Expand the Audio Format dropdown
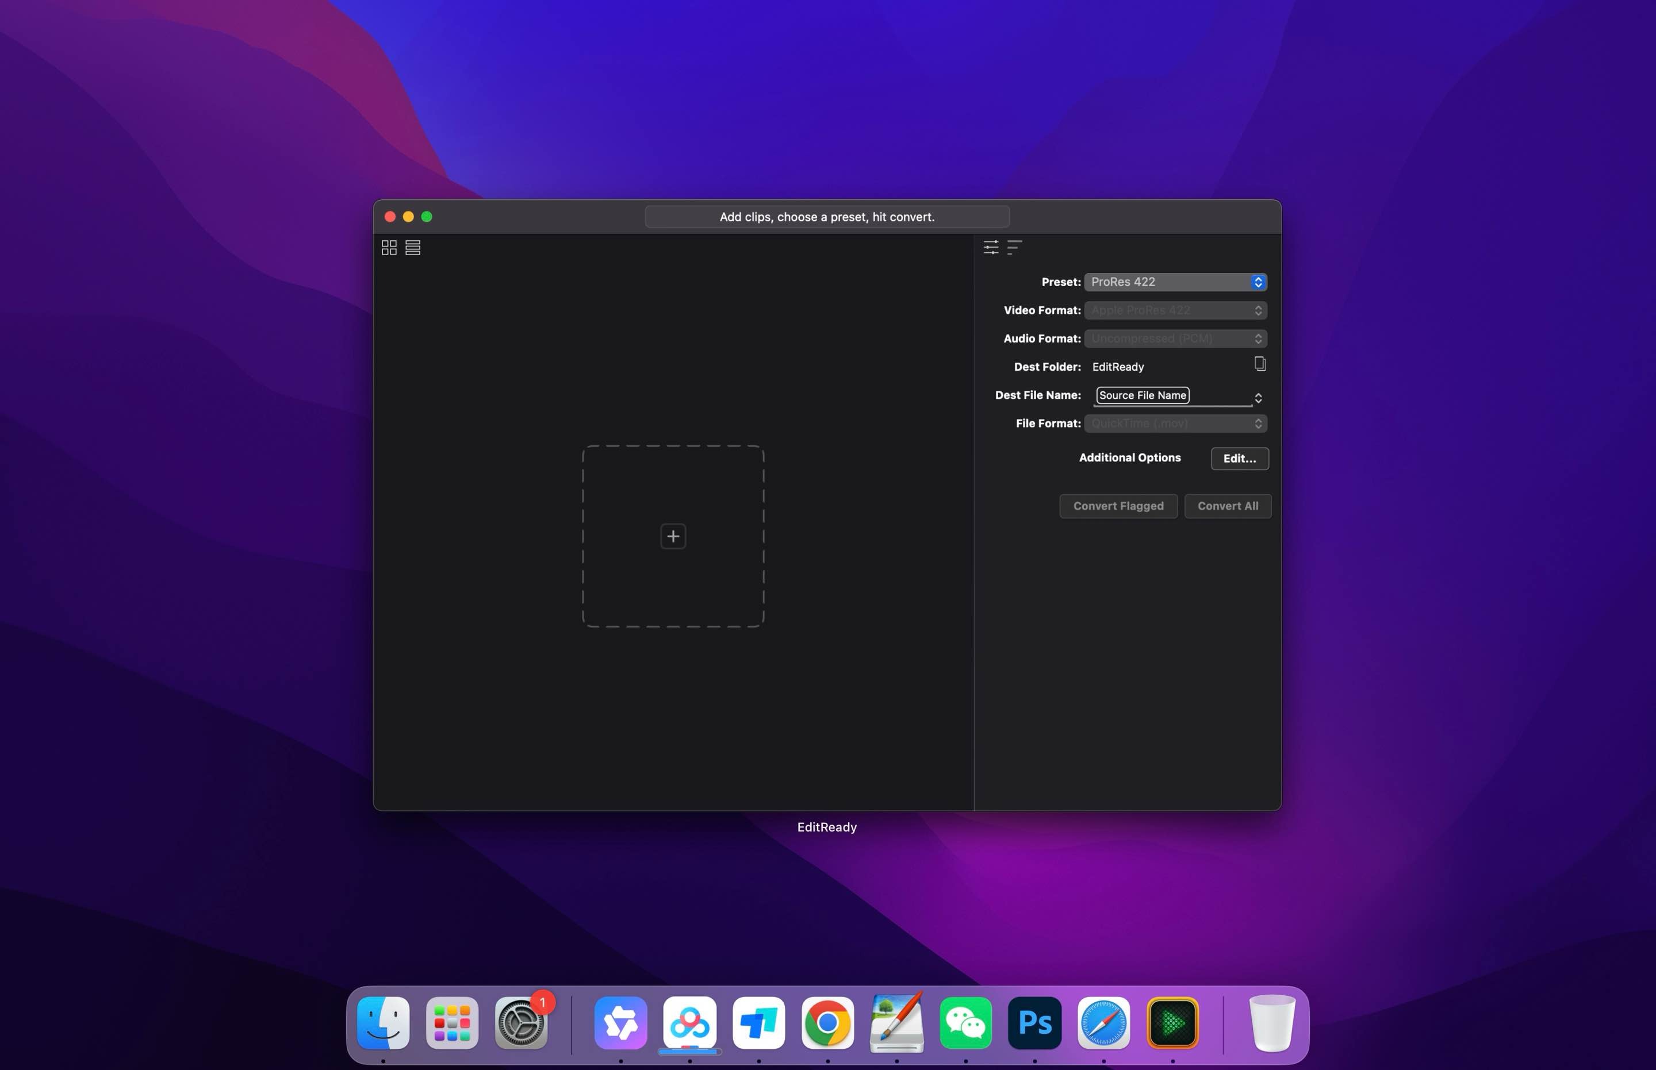This screenshot has height=1070, width=1656. tap(1176, 338)
